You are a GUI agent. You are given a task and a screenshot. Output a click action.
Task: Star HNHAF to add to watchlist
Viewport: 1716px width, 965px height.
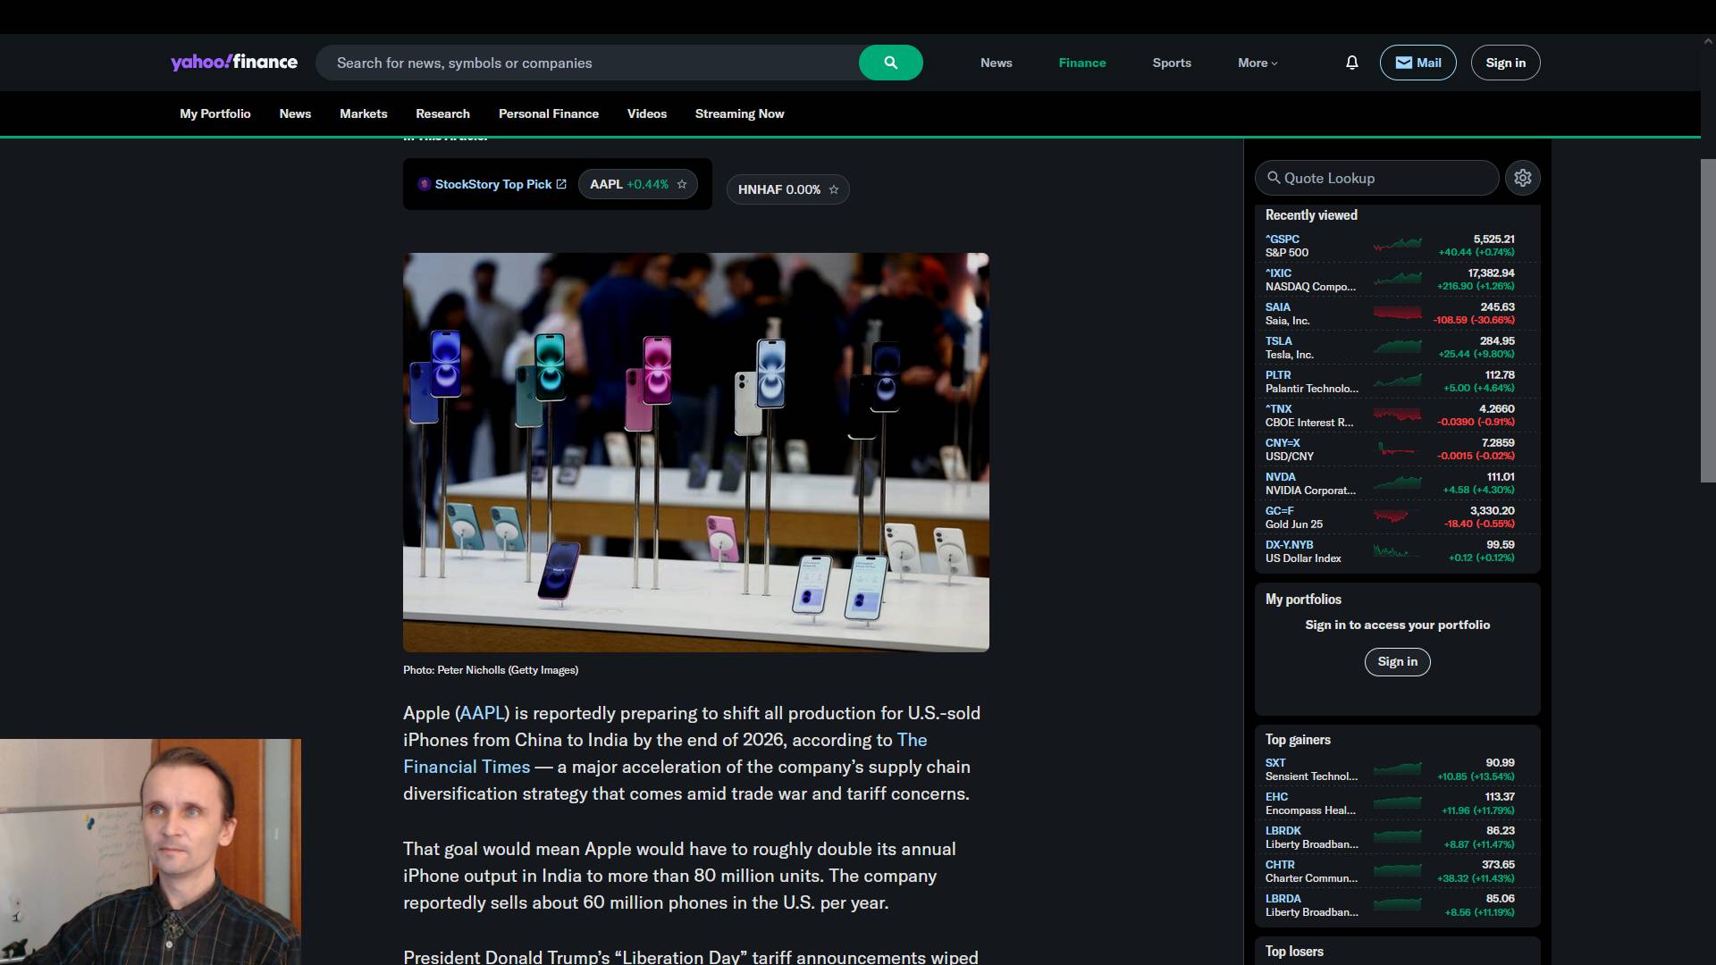(834, 189)
